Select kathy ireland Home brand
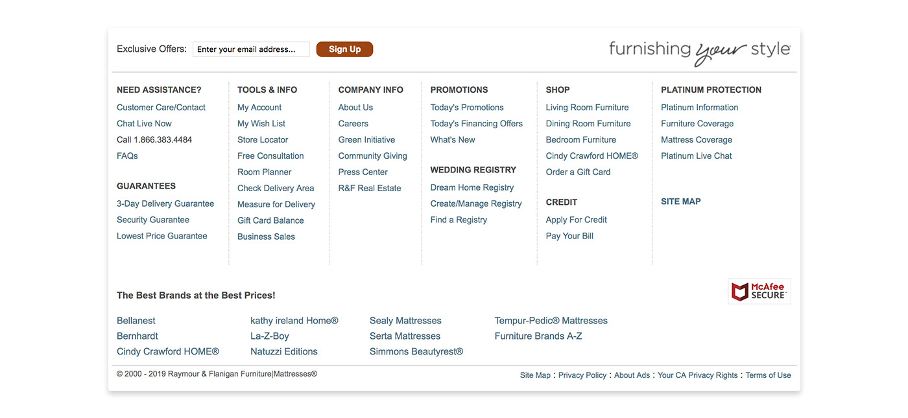 294,321
